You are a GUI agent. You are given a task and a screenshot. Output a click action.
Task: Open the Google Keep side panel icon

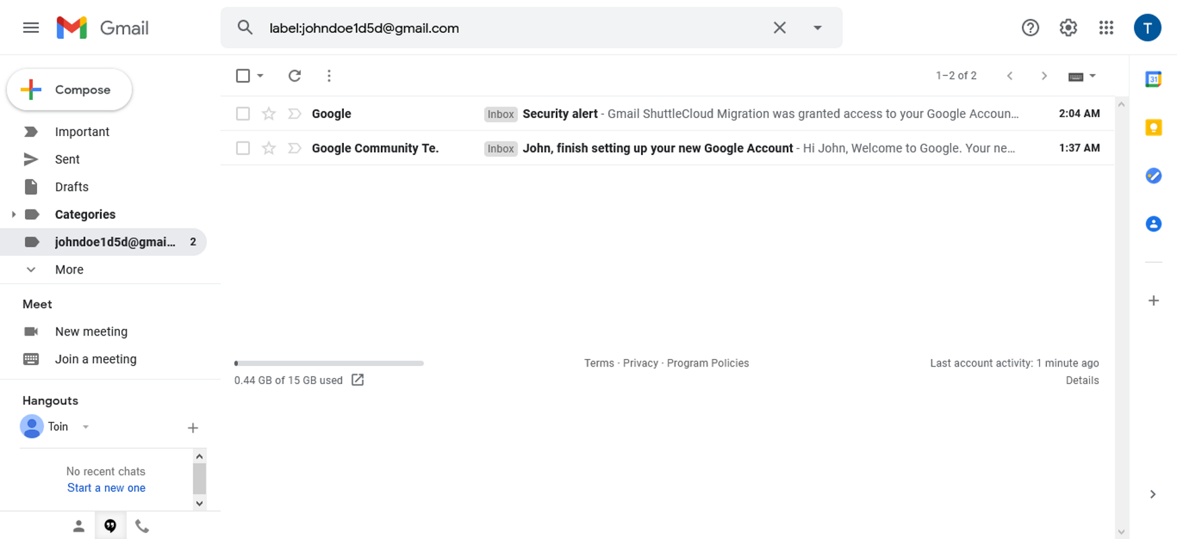(1153, 127)
